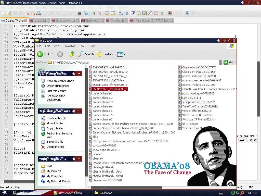
Task: Click the star Start button on taskbar
Action: (x=5, y=193)
